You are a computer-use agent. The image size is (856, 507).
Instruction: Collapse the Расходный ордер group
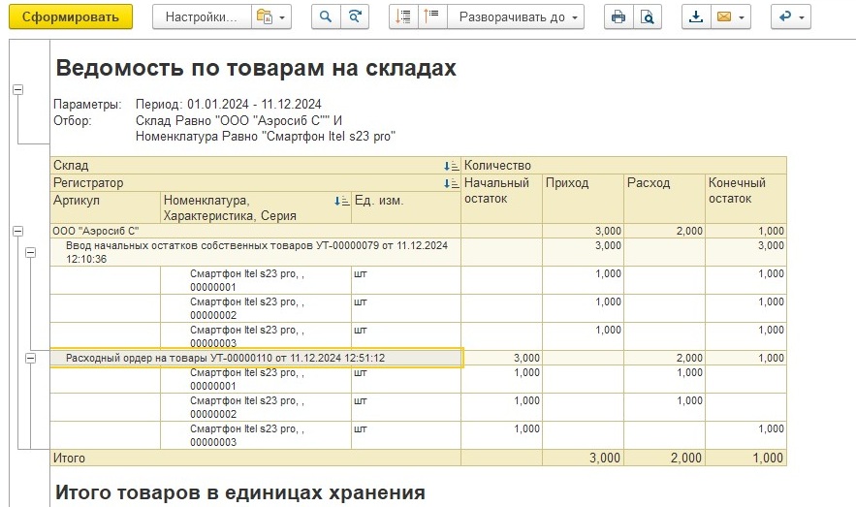[x=31, y=358]
